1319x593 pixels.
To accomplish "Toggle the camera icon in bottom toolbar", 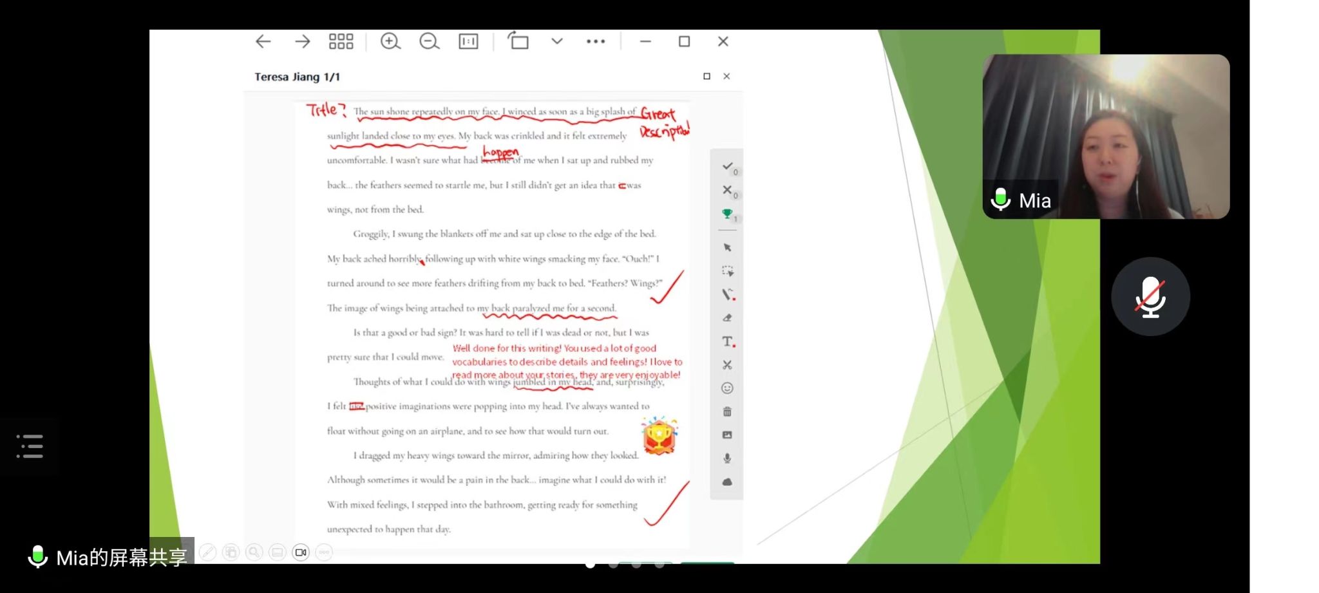I will (301, 552).
